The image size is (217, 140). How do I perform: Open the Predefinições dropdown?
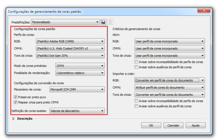click(x=65, y=22)
